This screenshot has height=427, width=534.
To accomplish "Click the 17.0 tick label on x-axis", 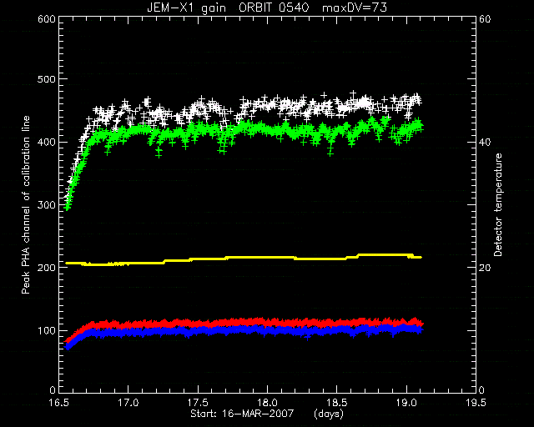I will pyautogui.click(x=129, y=403).
